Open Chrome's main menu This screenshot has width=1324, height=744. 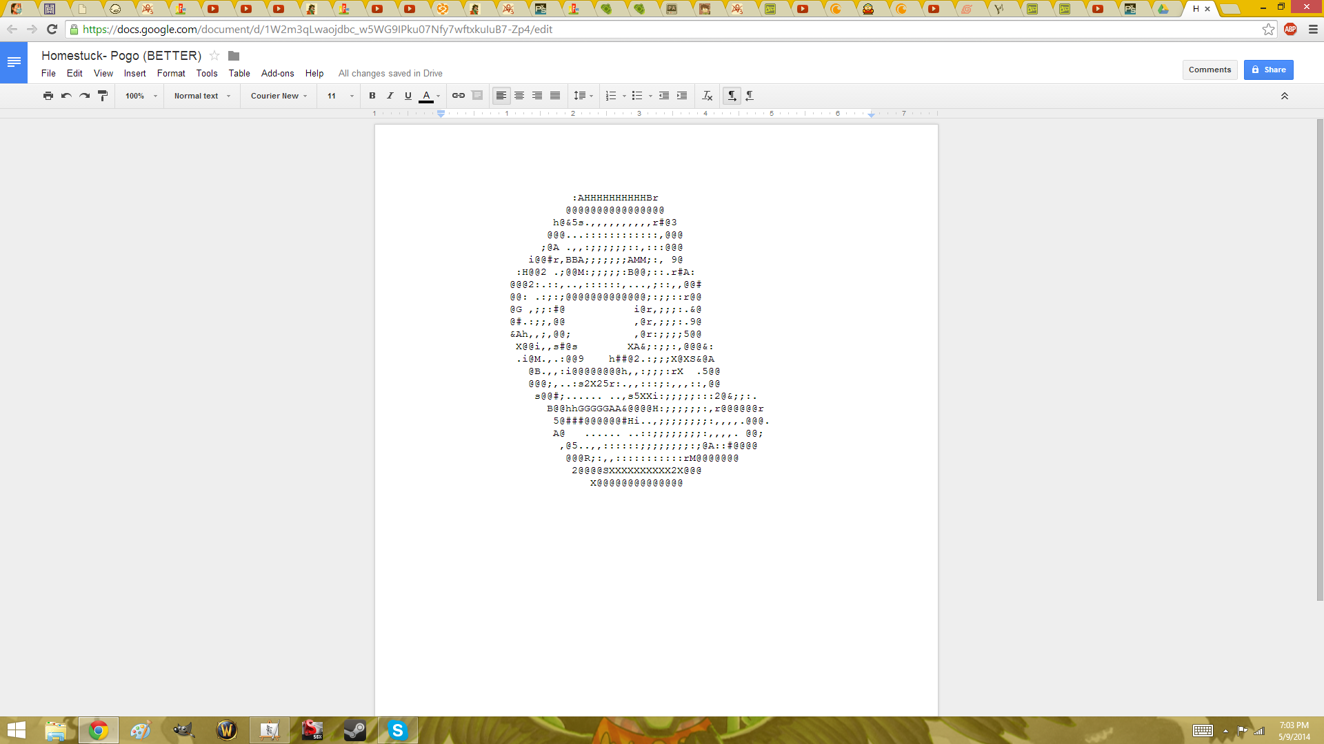1313,29
